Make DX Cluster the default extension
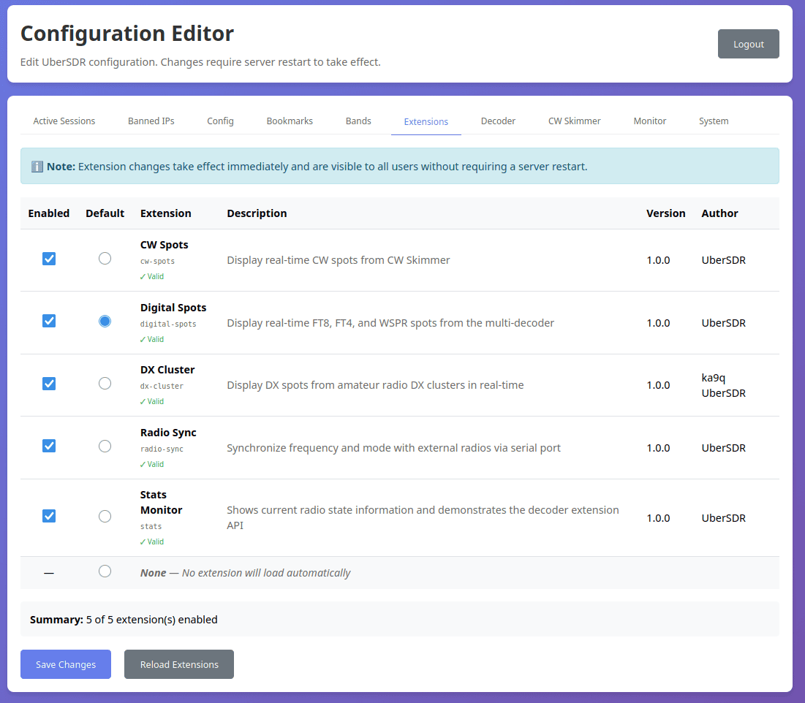The height and width of the screenshot is (703, 805). click(105, 383)
